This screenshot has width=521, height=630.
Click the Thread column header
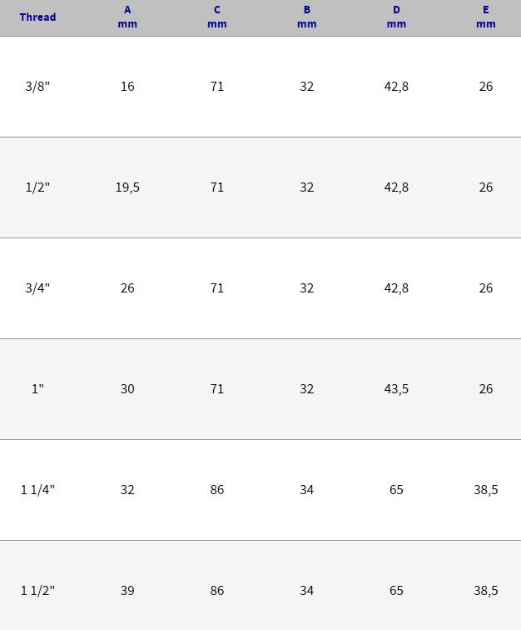37,17
